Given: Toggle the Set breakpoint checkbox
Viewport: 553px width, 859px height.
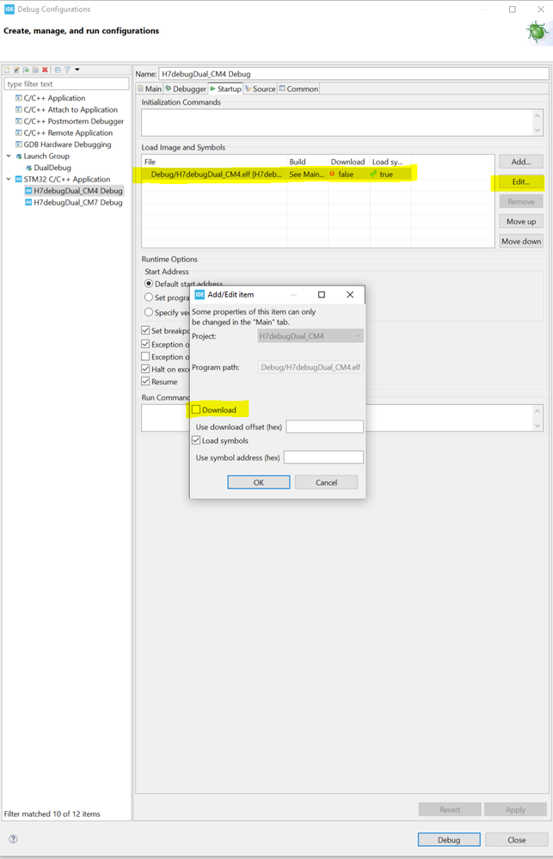Looking at the screenshot, I should [x=145, y=330].
